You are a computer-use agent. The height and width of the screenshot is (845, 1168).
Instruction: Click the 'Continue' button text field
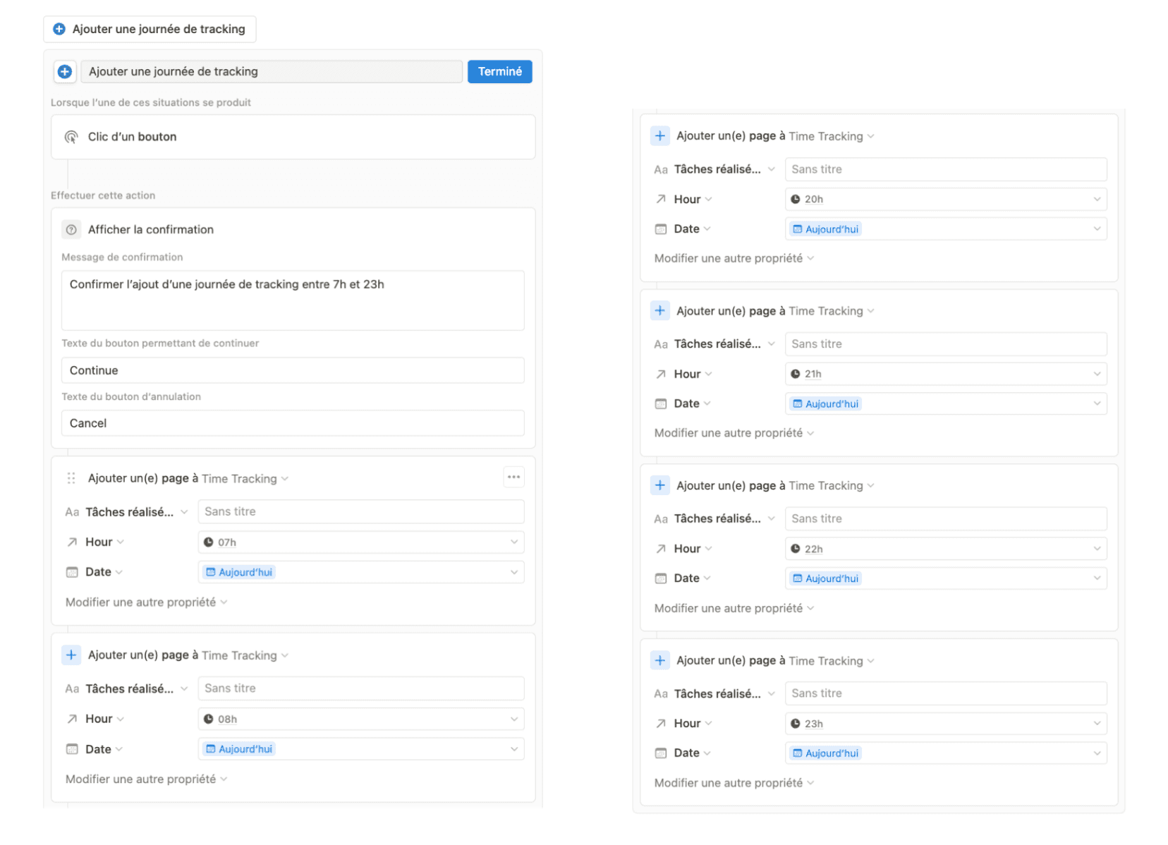pos(293,370)
